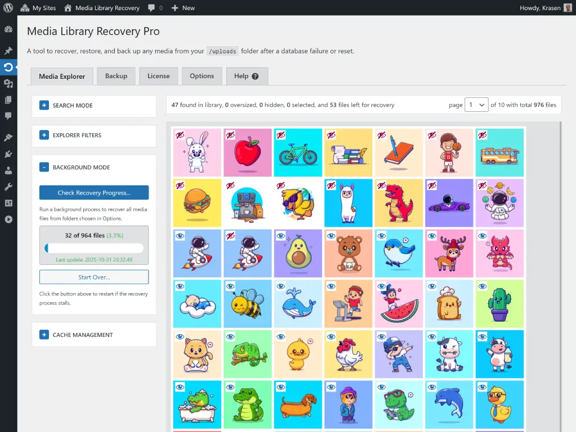This screenshot has width=576, height=432.
Task: Click the Check Recovery Progress button
Action: 93,192
